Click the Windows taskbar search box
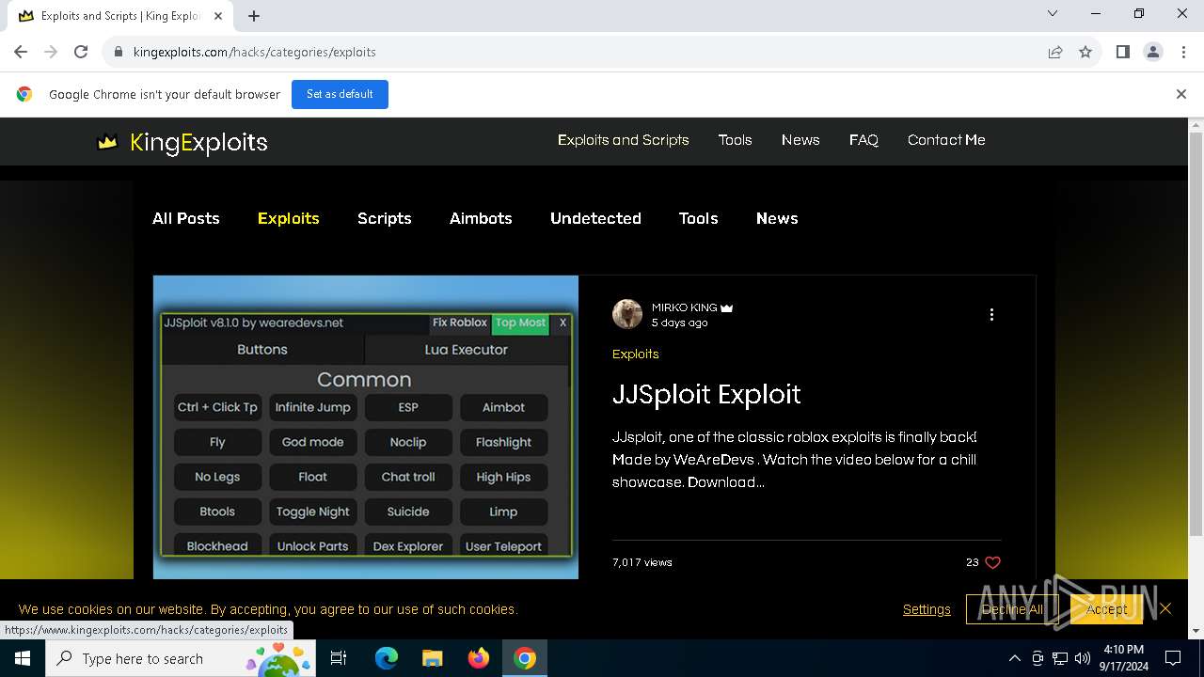This screenshot has height=677, width=1204. click(x=180, y=658)
